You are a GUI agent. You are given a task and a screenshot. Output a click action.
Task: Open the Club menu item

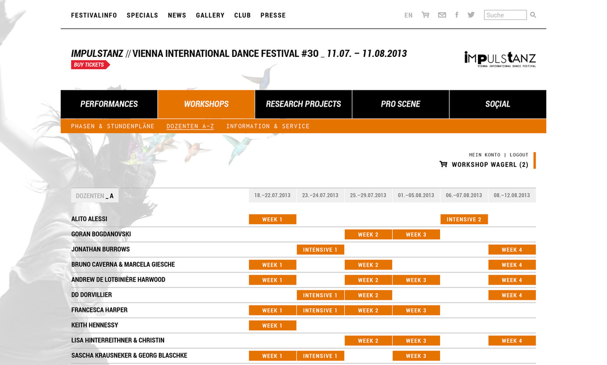point(242,15)
